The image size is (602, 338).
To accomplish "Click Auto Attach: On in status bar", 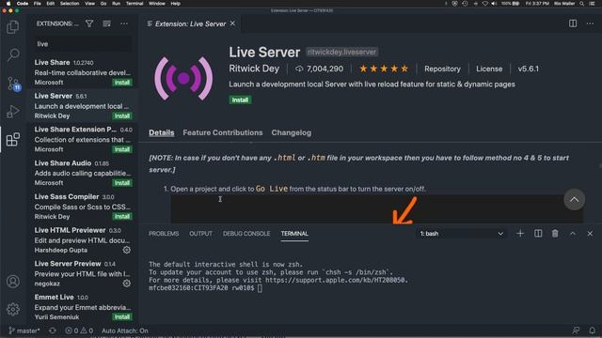I will tap(125, 330).
